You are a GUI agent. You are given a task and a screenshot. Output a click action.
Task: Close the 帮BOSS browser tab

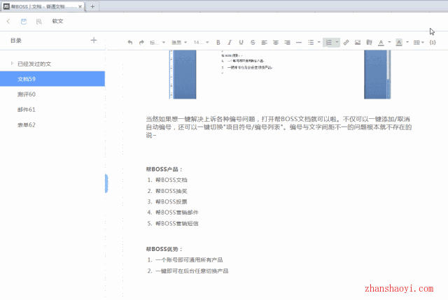[80, 6]
